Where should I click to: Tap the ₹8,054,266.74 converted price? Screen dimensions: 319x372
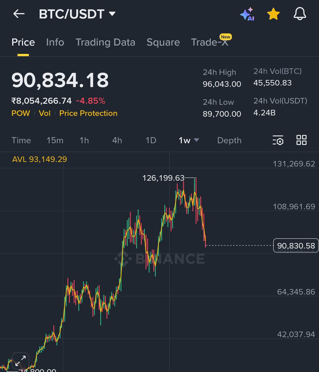pos(42,101)
